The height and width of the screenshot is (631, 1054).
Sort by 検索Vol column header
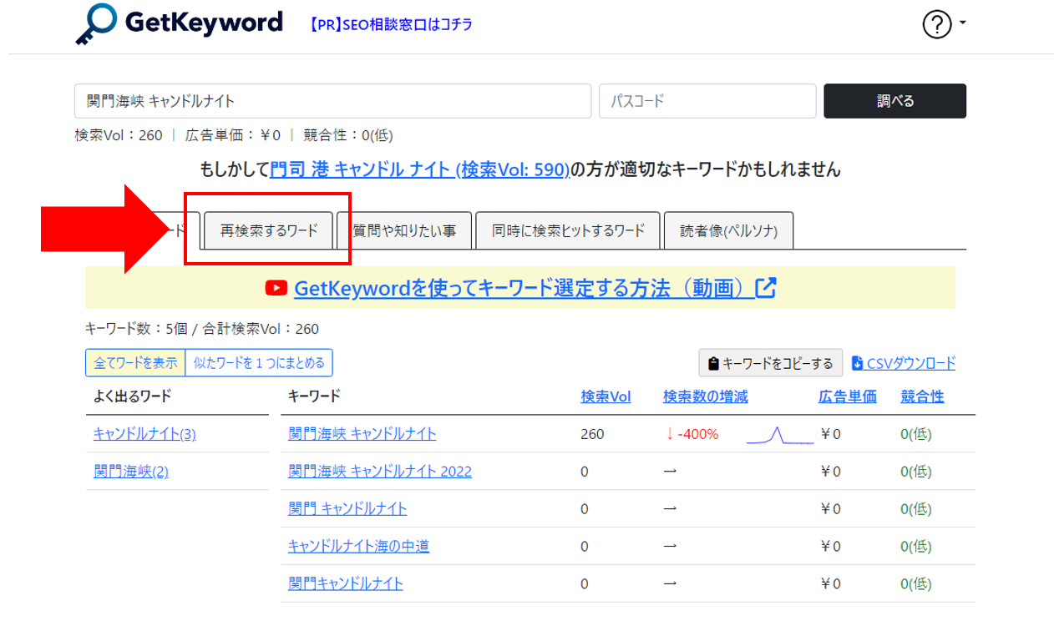pos(606,396)
